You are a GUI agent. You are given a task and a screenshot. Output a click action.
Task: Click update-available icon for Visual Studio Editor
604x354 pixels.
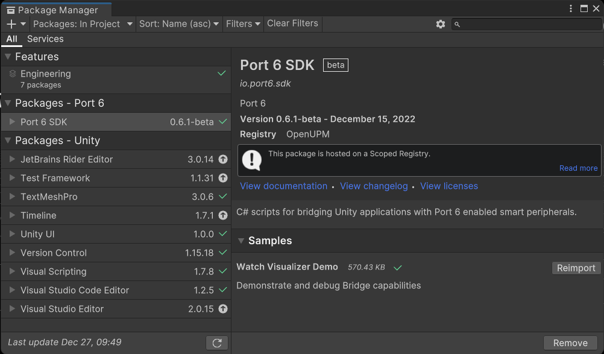pyautogui.click(x=223, y=309)
